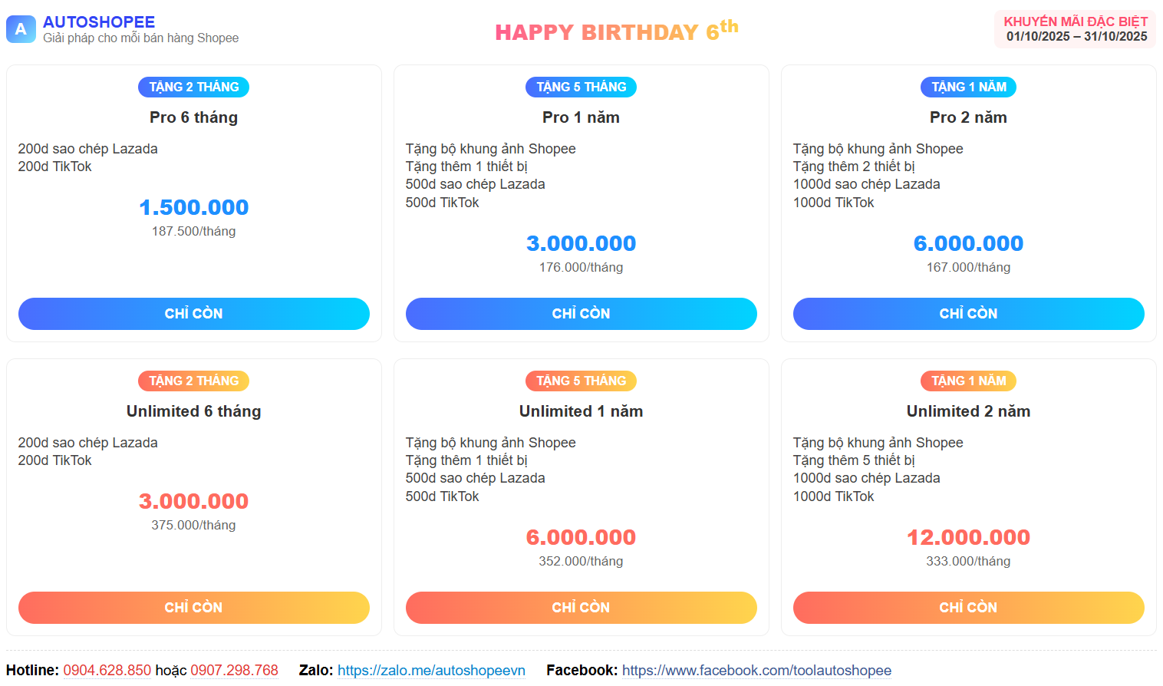Call hotline number 0907.298.768
This screenshot has height=686, width=1163.
(234, 671)
